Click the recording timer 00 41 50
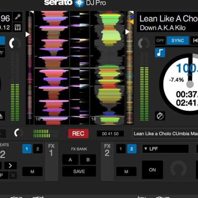 (110, 134)
